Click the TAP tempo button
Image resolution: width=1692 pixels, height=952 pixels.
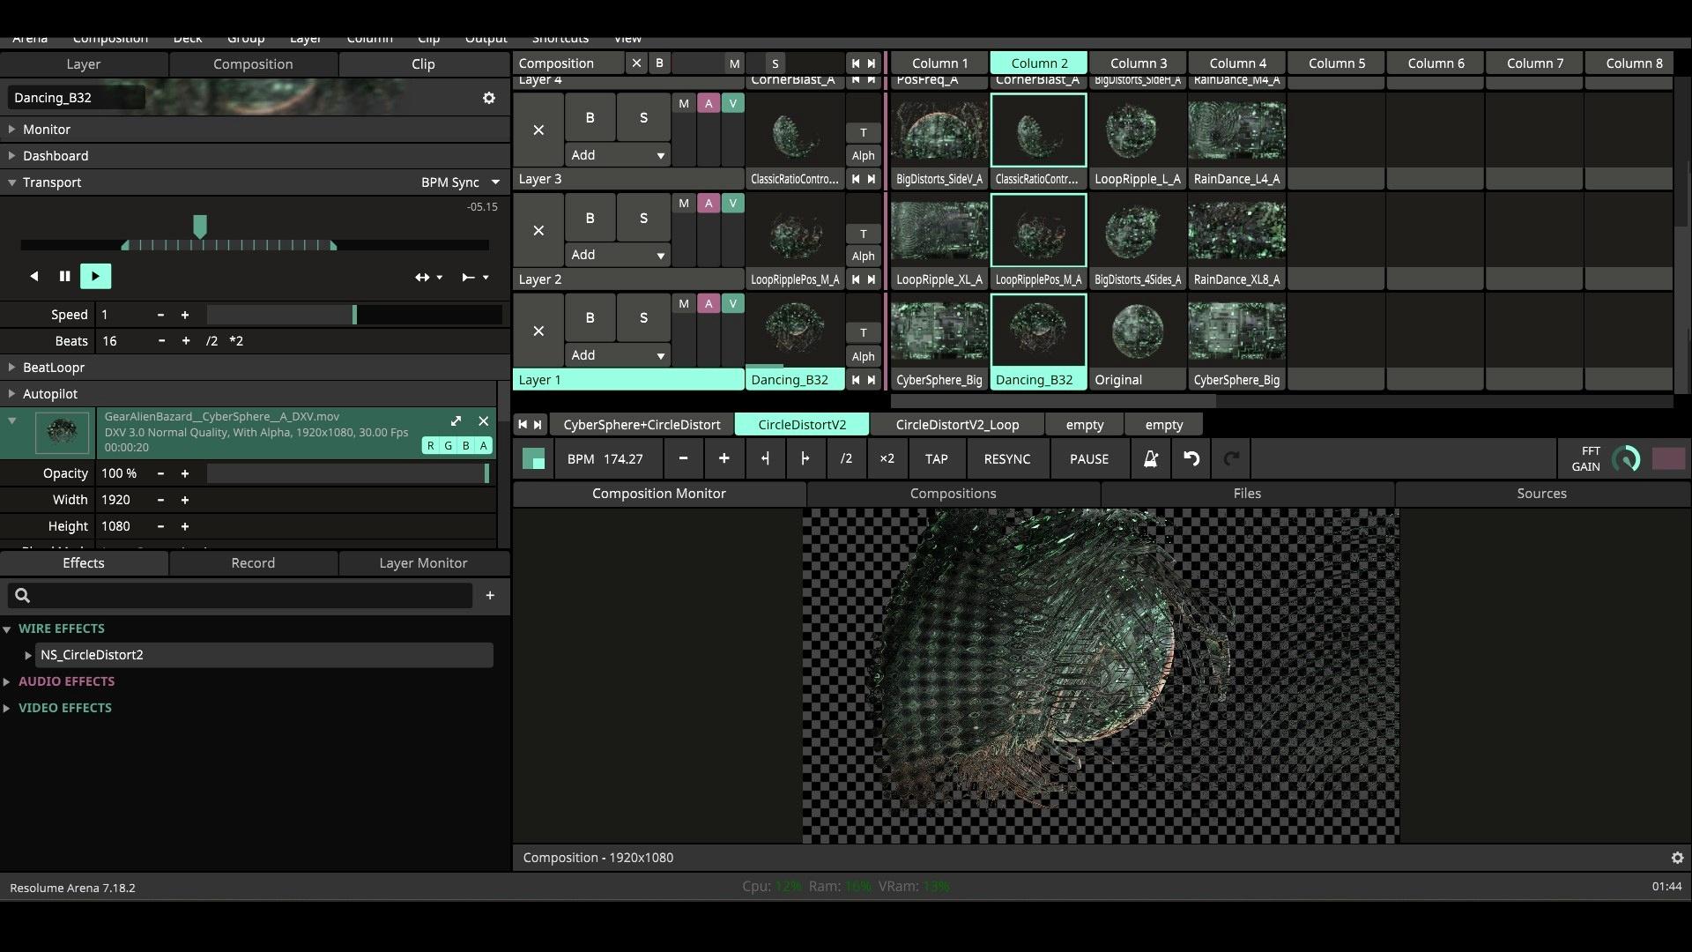936,459
